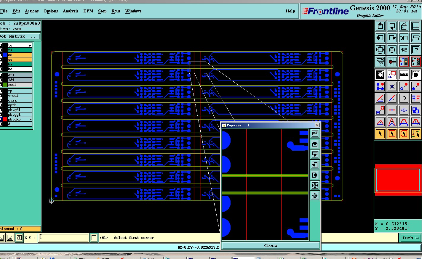
Task: Click the Close button in Popview
Action: coord(271,246)
